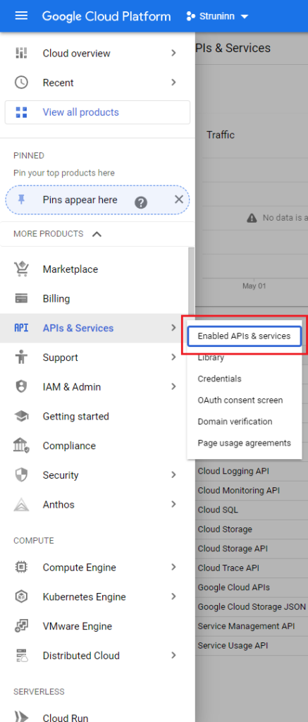Image resolution: width=308 pixels, height=722 pixels.
Task: Click the help question mark beside Pins
Action: click(x=141, y=202)
